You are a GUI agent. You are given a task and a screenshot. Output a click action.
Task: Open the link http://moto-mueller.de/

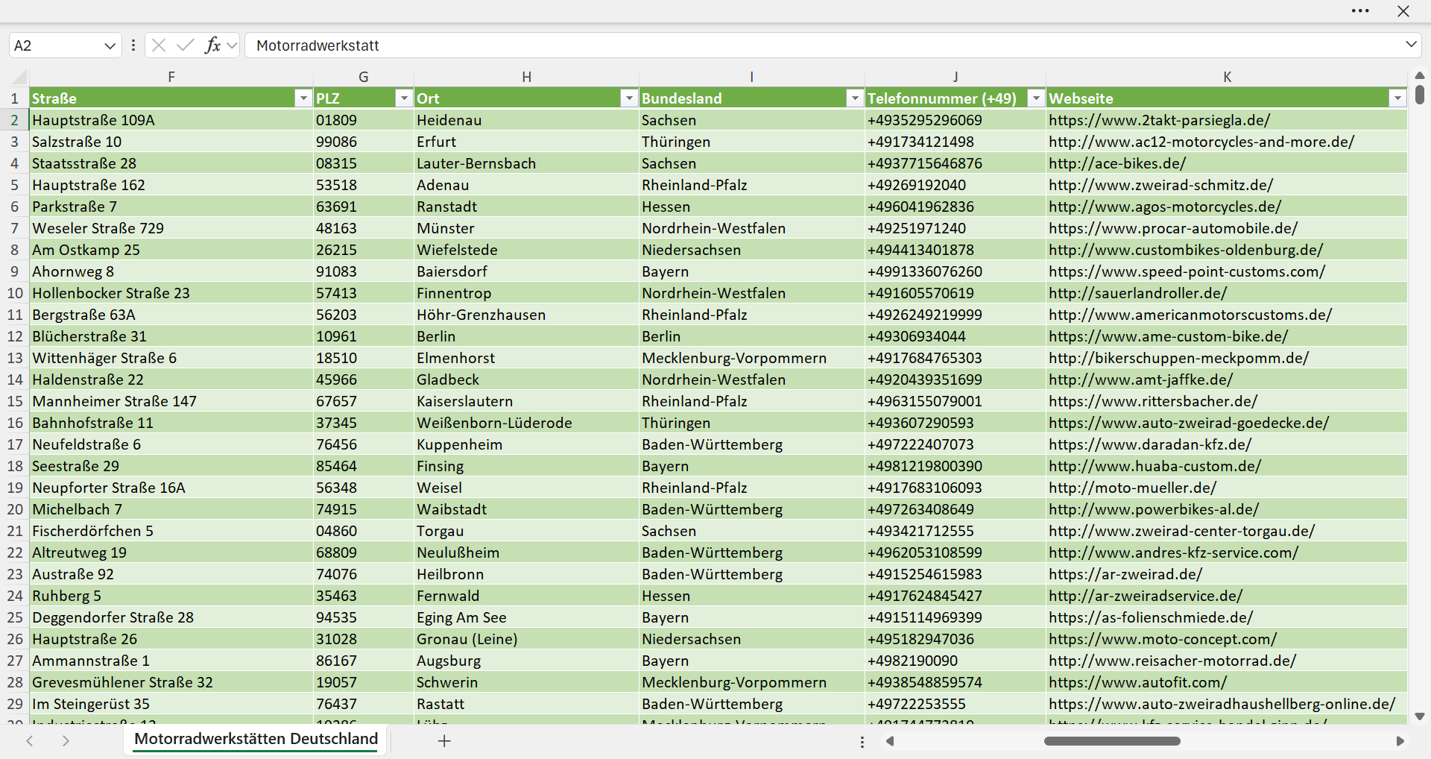click(1132, 488)
